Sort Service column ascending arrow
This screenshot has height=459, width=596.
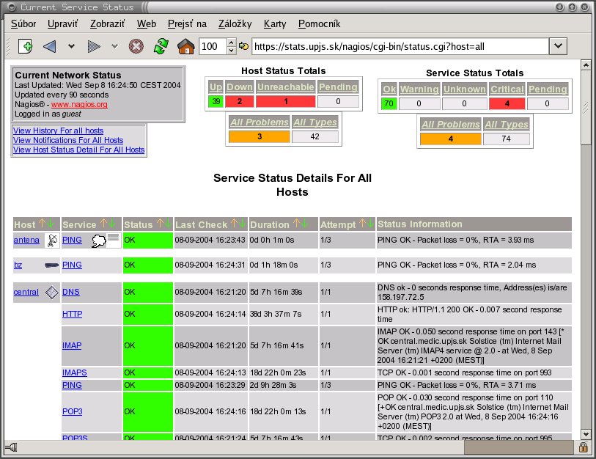tap(103, 223)
